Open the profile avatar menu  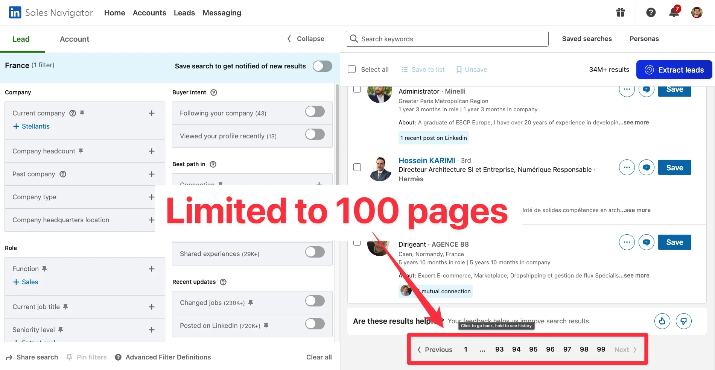[x=697, y=12]
